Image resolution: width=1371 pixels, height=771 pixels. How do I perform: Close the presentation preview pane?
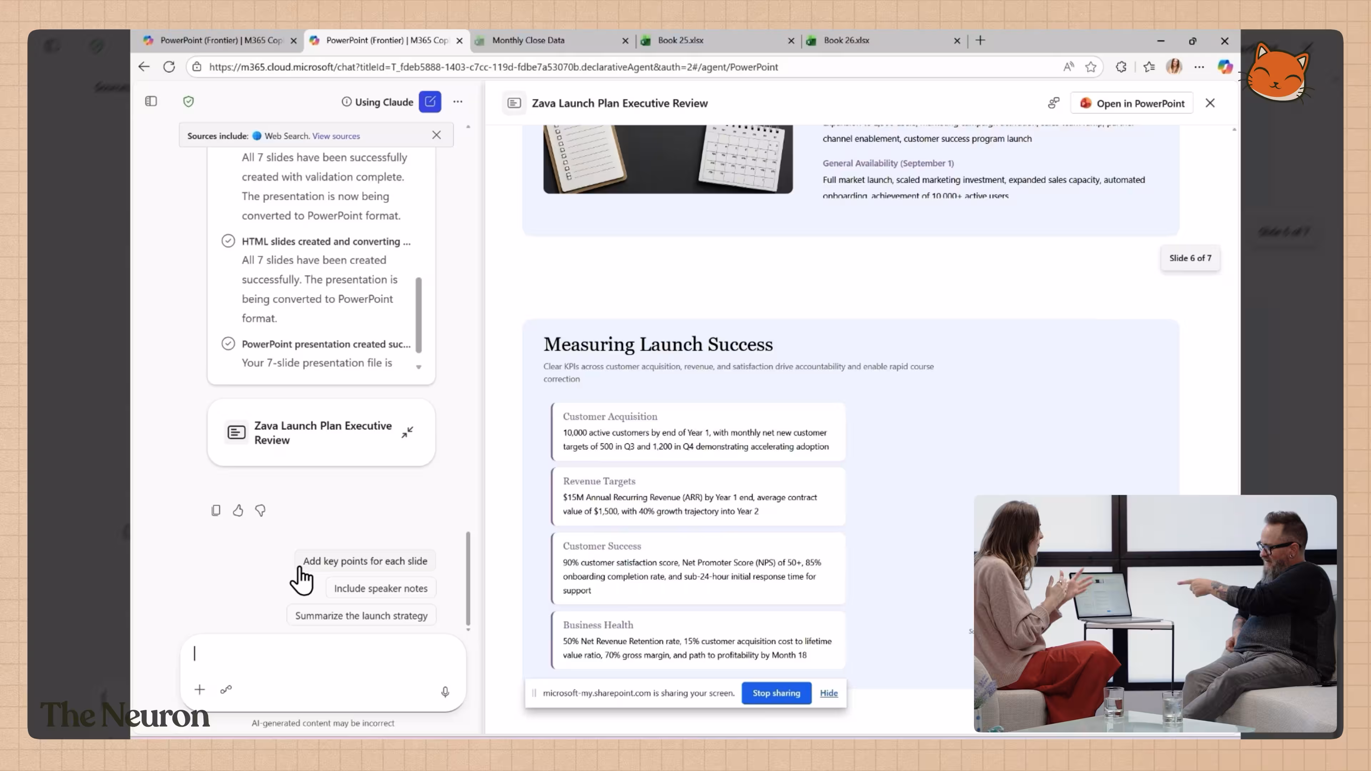coord(1210,103)
